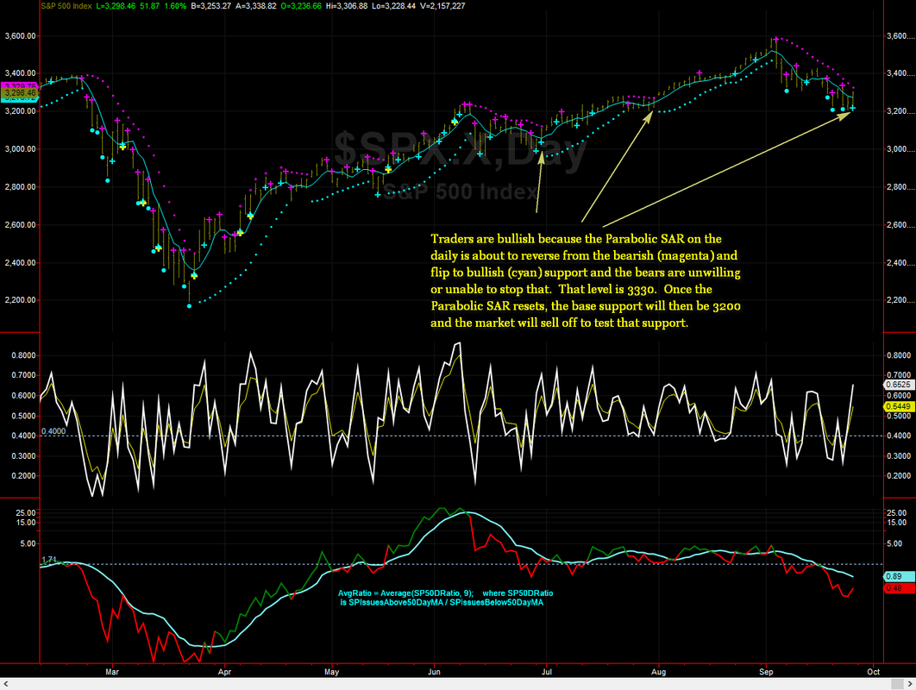Click the 'A=3,338.82' ask readout
Screen dimensions: 916x690
256,6
